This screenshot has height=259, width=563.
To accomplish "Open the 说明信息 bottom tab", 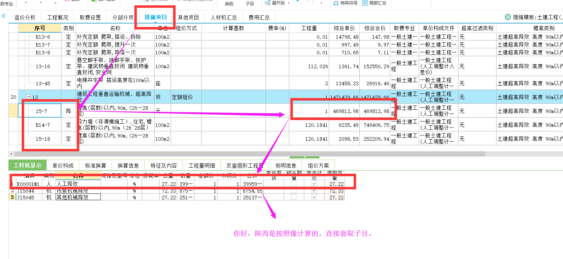I will [x=286, y=166].
